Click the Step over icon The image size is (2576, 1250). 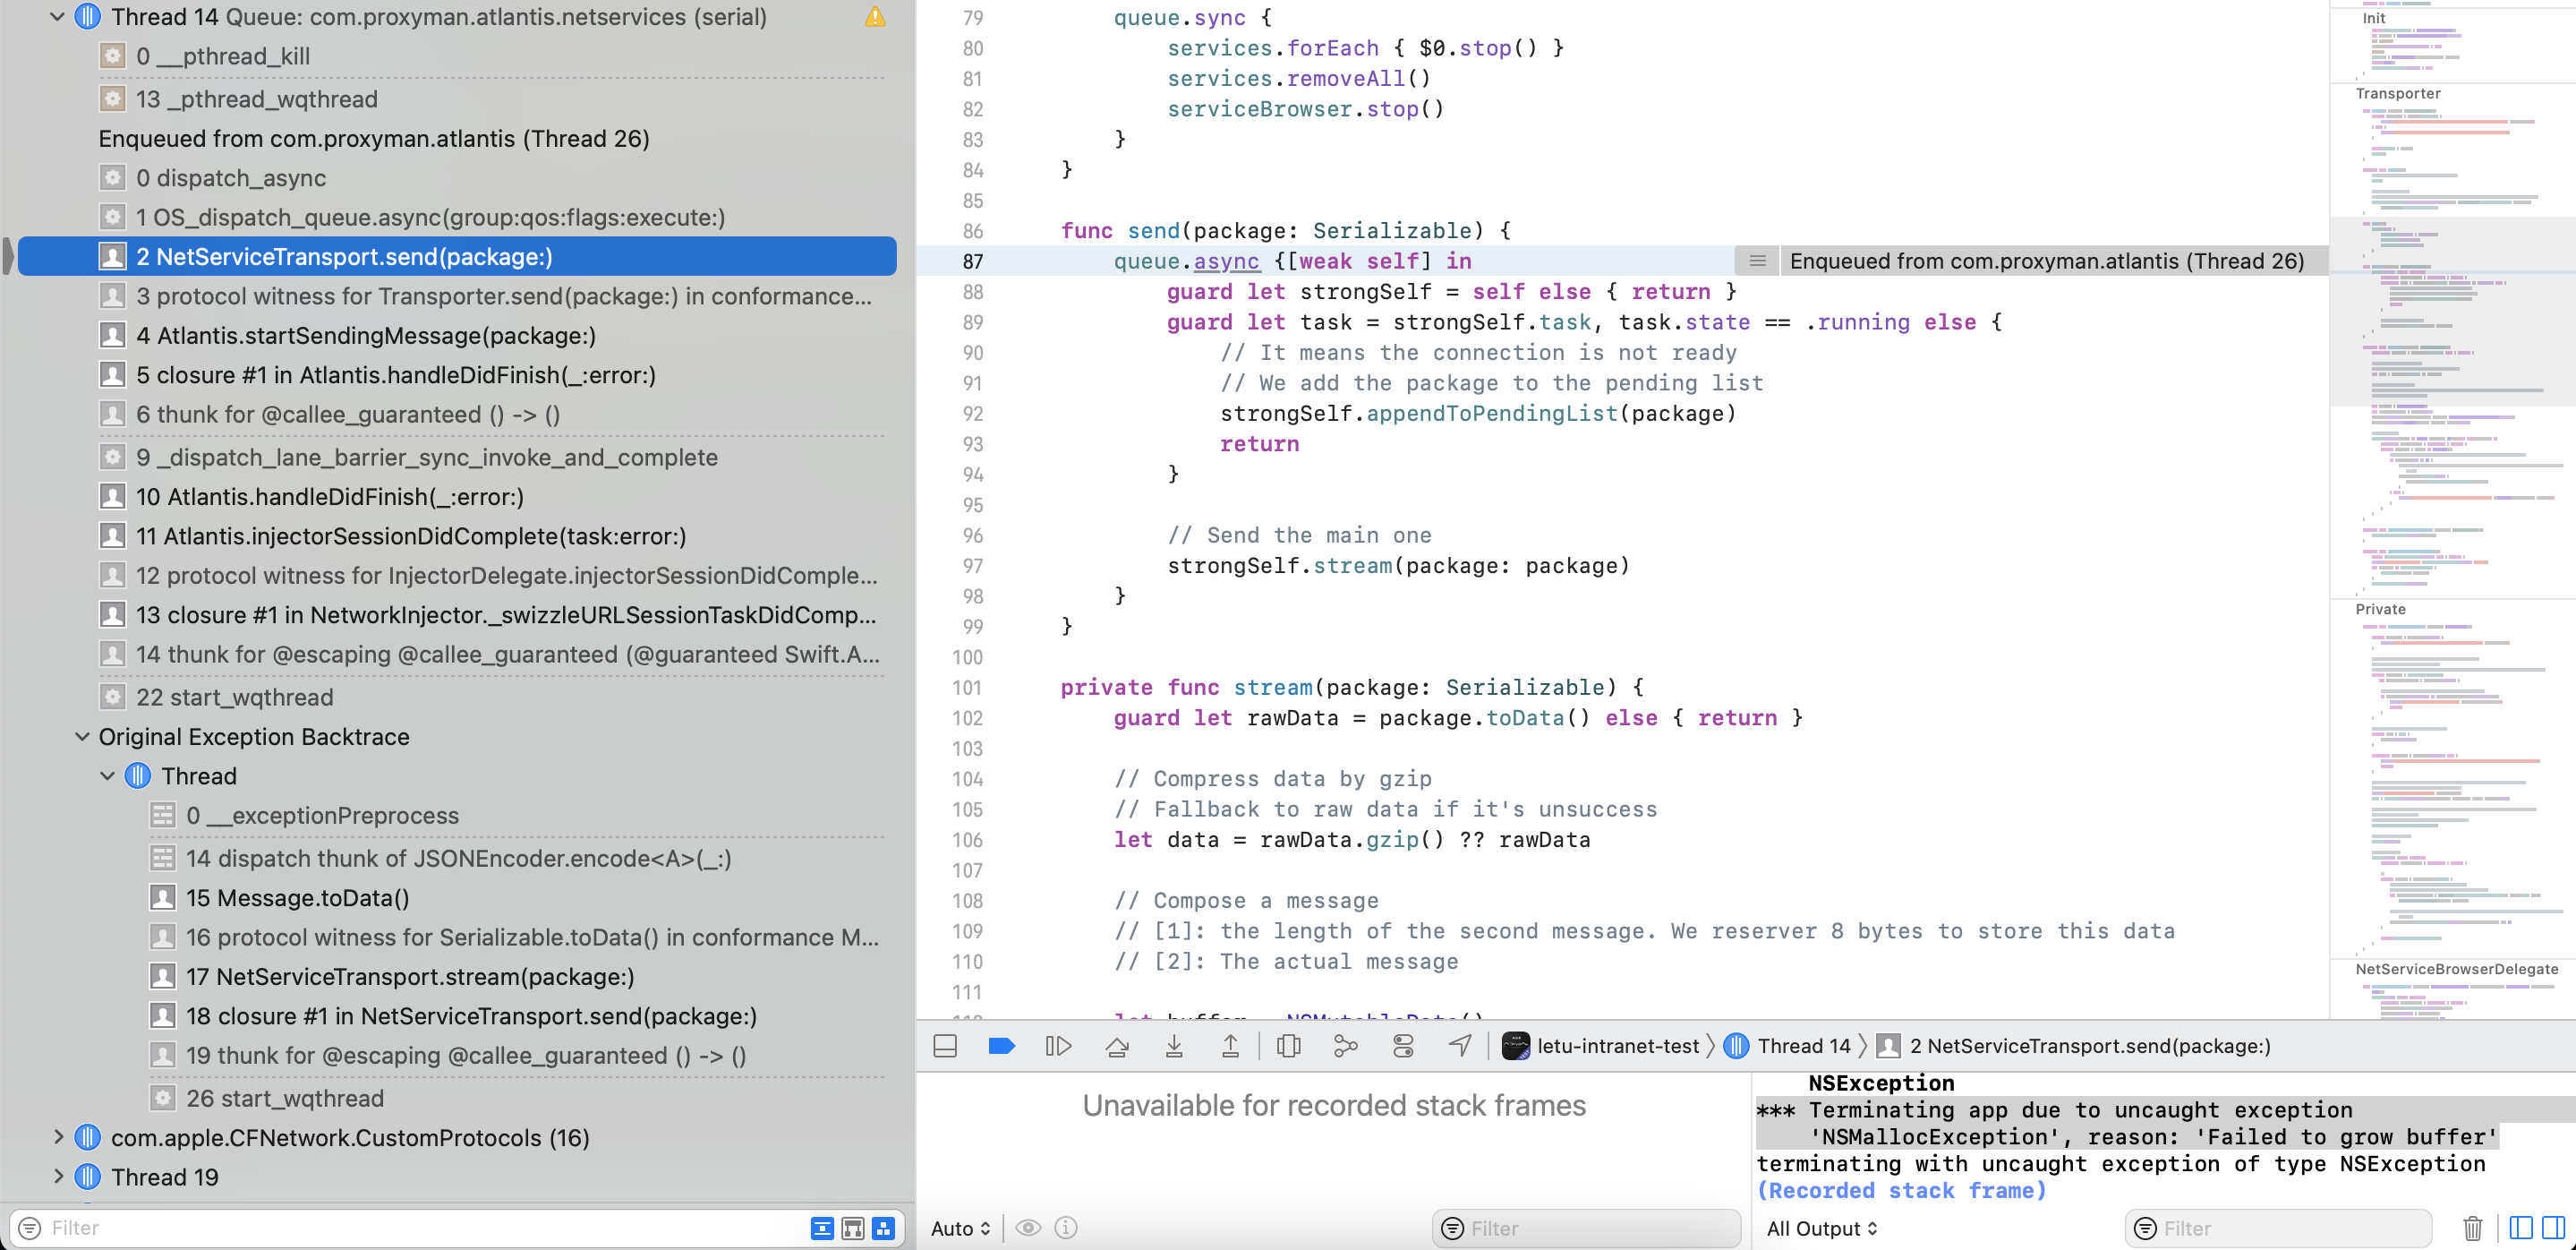coord(1117,1046)
